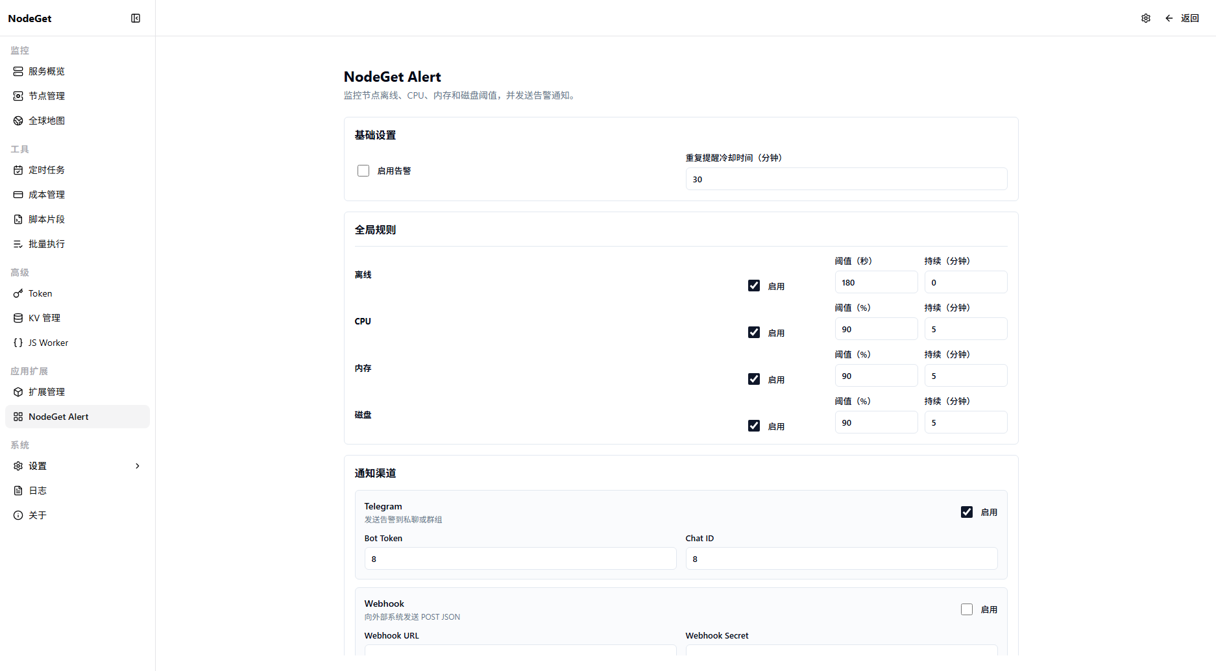Open the 日志 page link

coord(77,491)
